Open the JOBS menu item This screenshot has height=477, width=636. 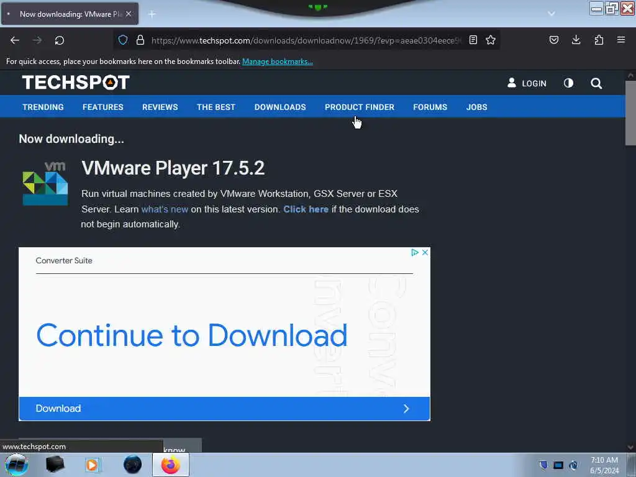(x=476, y=107)
